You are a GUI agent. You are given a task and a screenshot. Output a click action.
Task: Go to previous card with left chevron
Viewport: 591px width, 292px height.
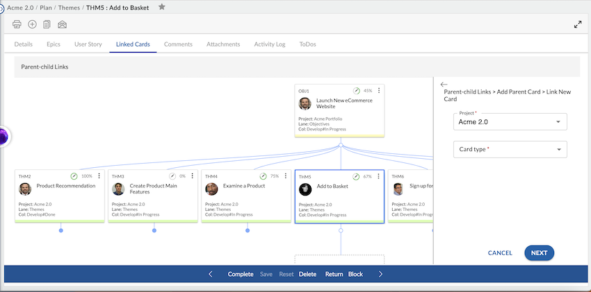click(211, 274)
